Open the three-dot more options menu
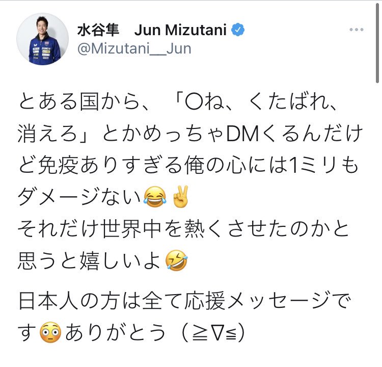This screenshot has width=382, height=367. pos(356,30)
